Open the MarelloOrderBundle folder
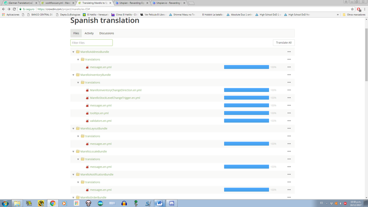368x207 pixels. click(x=93, y=197)
